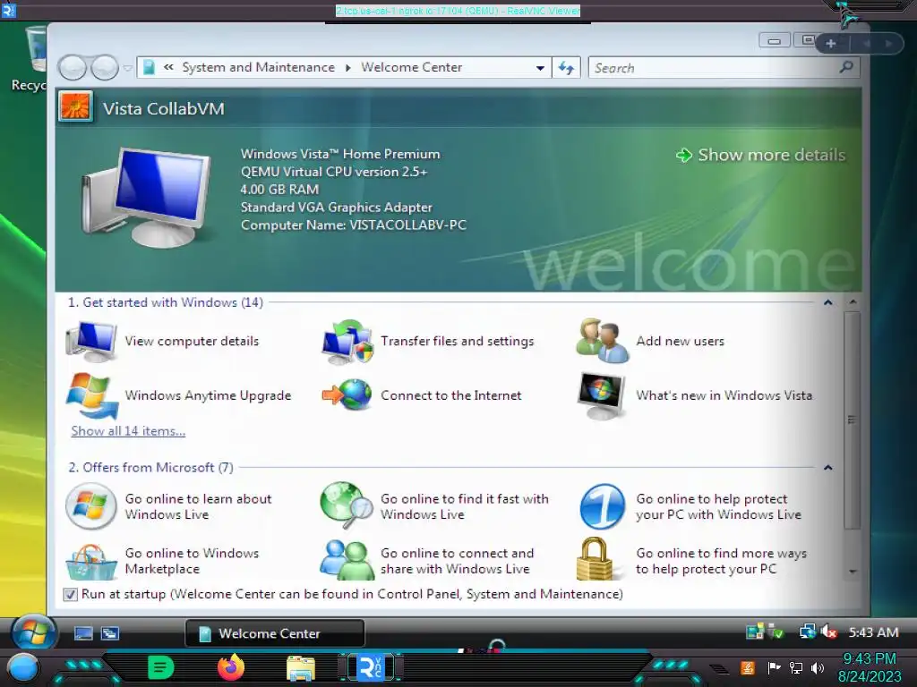Open padlock icon for more ways to protect PC
Image resolution: width=917 pixels, height=687 pixels.
[x=595, y=559]
